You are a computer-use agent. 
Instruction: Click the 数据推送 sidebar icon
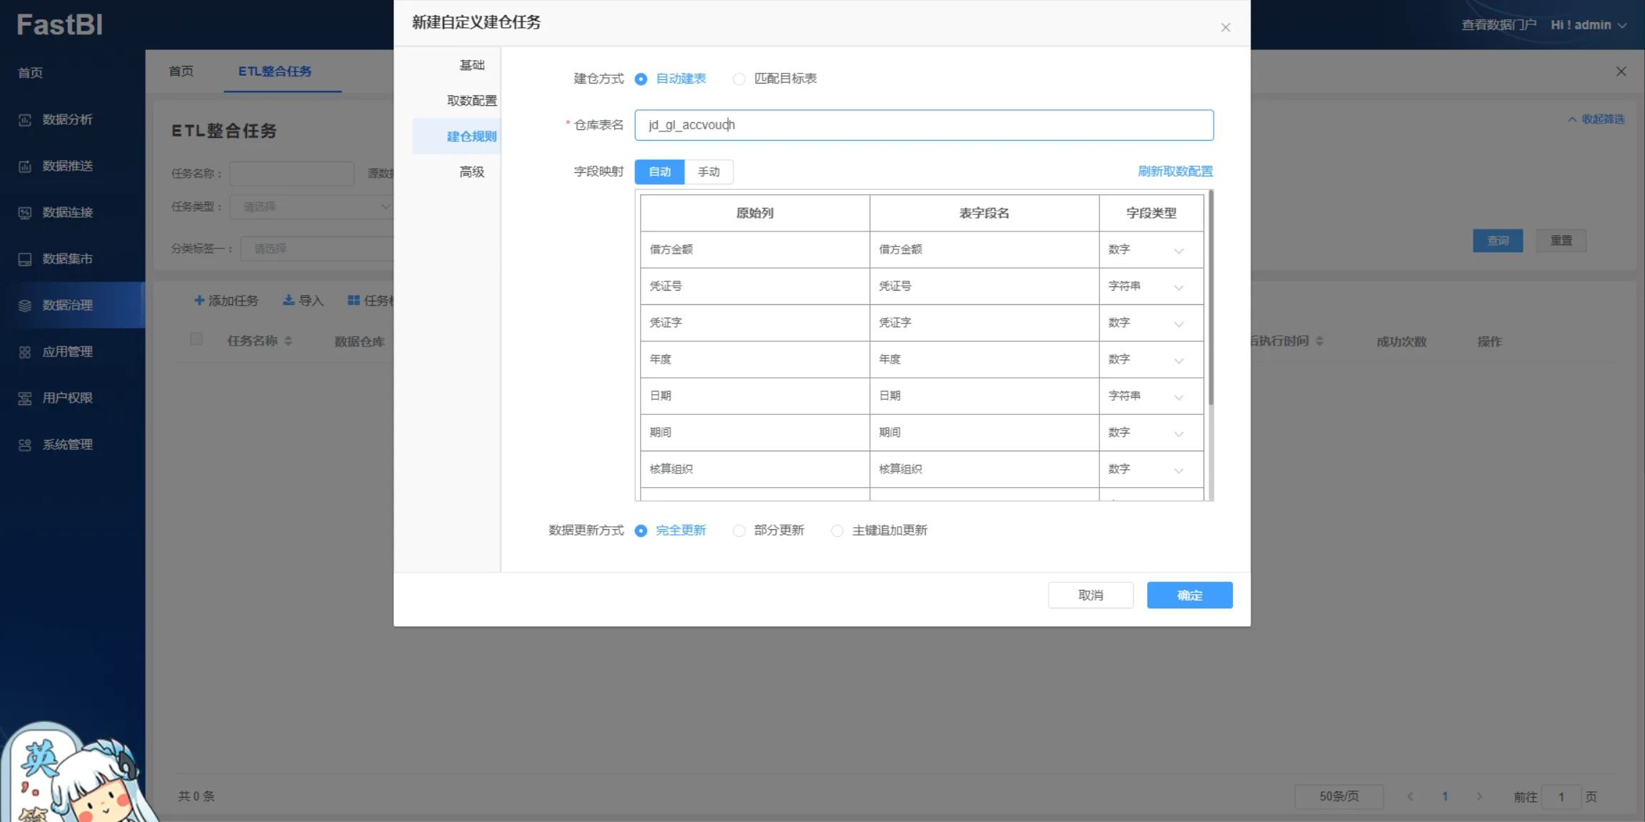25,166
